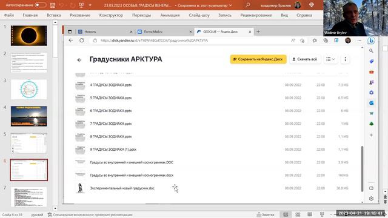Click the sidebar search magnifier icon
388x218 pixels.
pyautogui.click(x=371, y=51)
